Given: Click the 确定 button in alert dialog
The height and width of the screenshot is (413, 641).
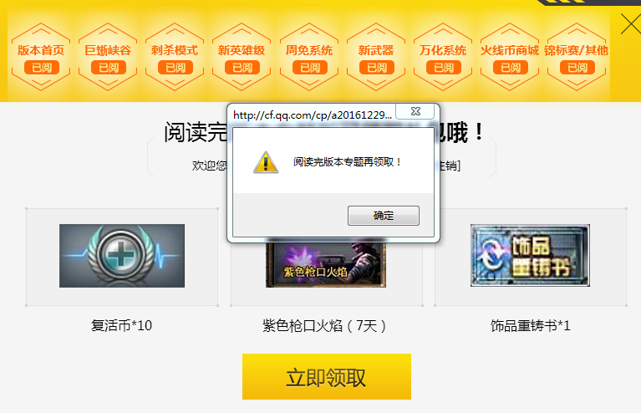Looking at the screenshot, I should (x=384, y=216).
